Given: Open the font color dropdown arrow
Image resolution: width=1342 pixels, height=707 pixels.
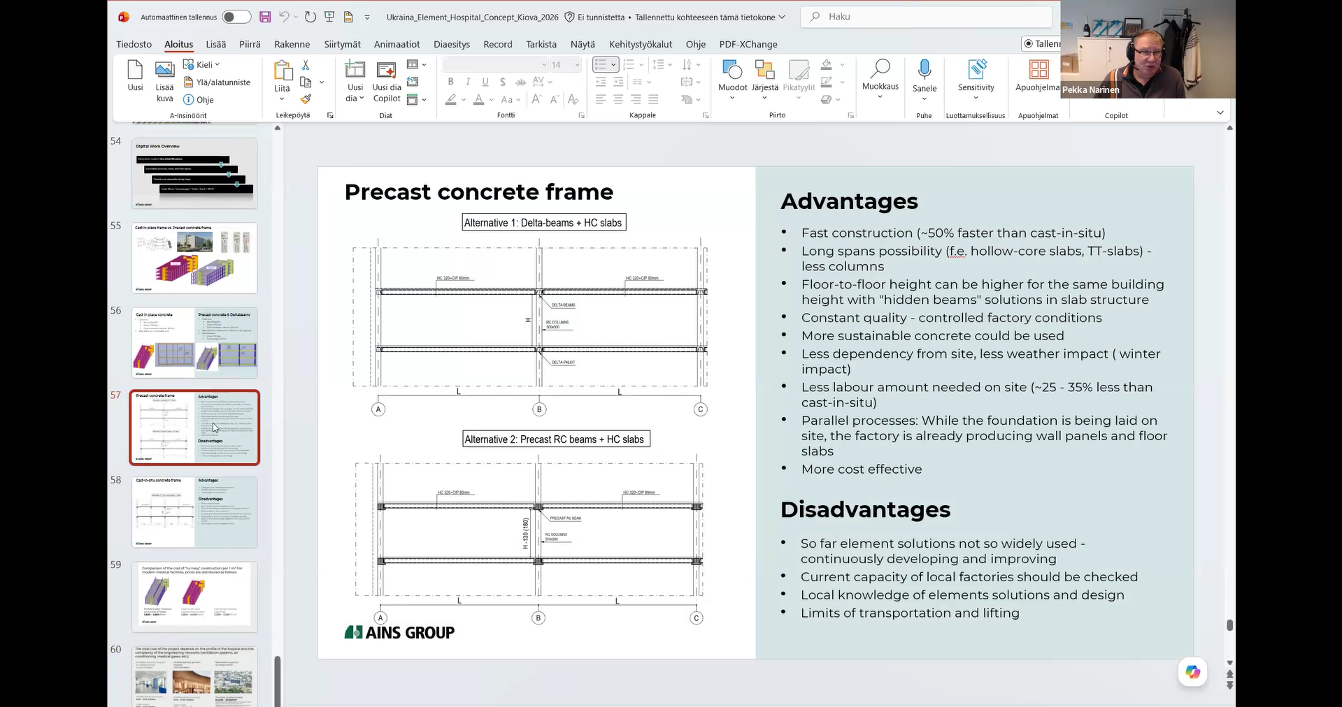Looking at the screenshot, I should click(x=491, y=100).
